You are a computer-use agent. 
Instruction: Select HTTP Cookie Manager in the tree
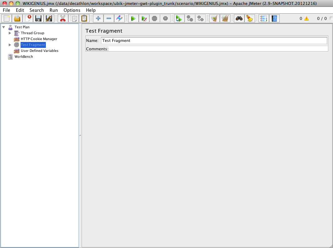click(x=39, y=39)
